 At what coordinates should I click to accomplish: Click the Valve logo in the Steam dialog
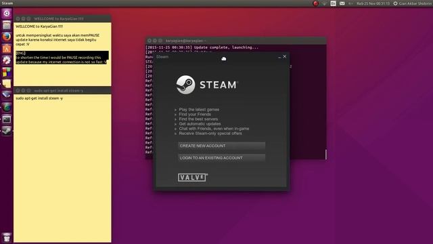point(193,178)
